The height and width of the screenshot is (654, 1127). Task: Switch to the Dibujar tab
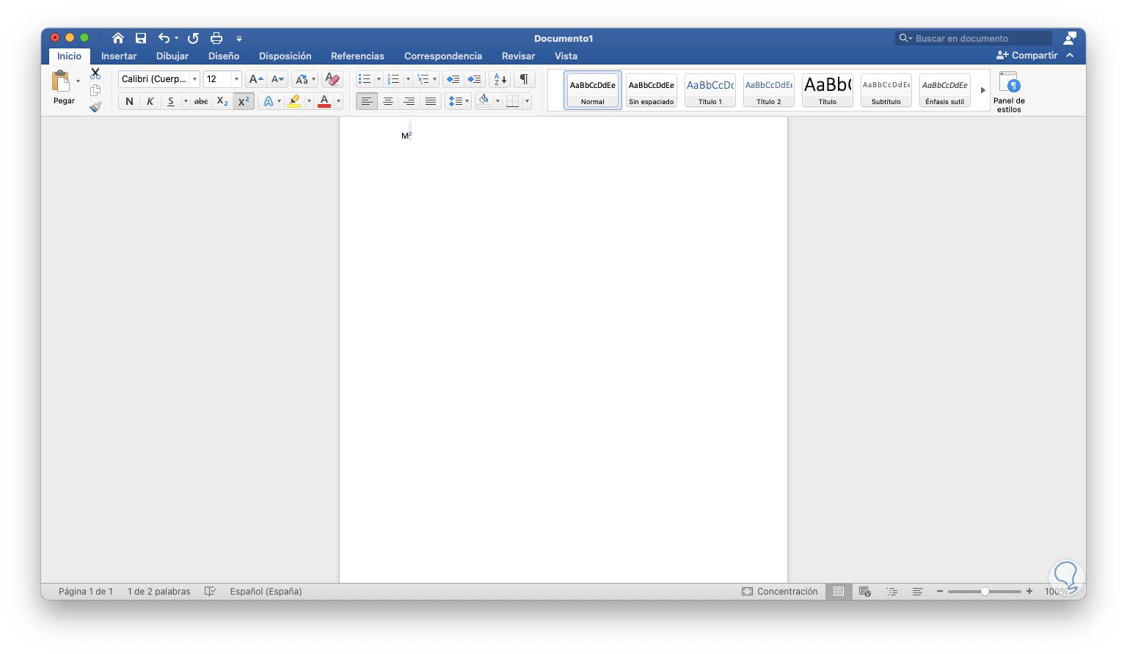click(172, 56)
